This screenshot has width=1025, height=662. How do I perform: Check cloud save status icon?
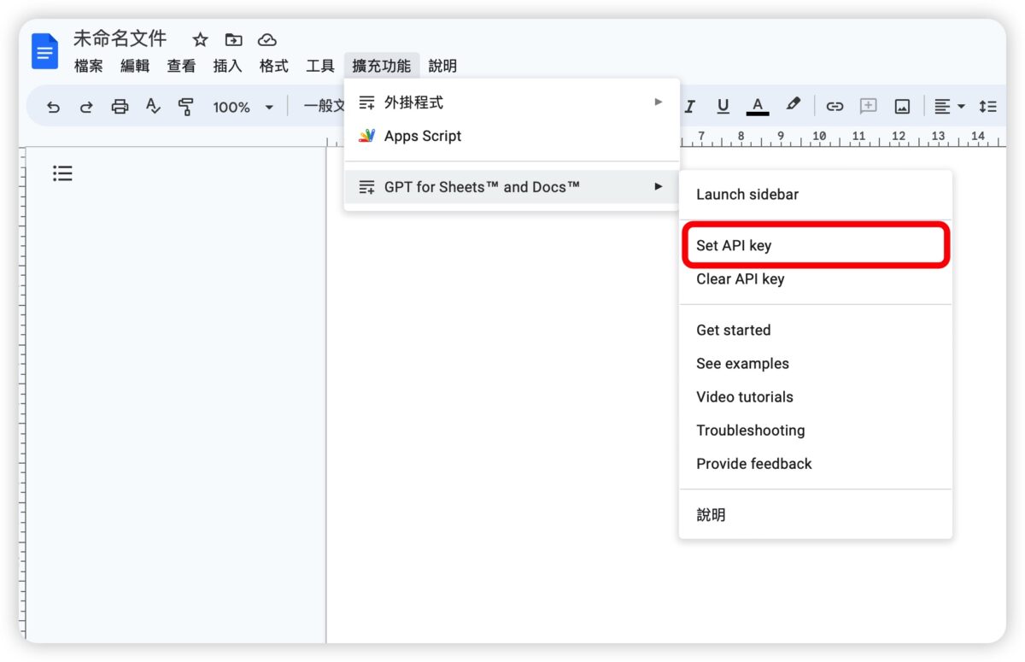pos(267,40)
